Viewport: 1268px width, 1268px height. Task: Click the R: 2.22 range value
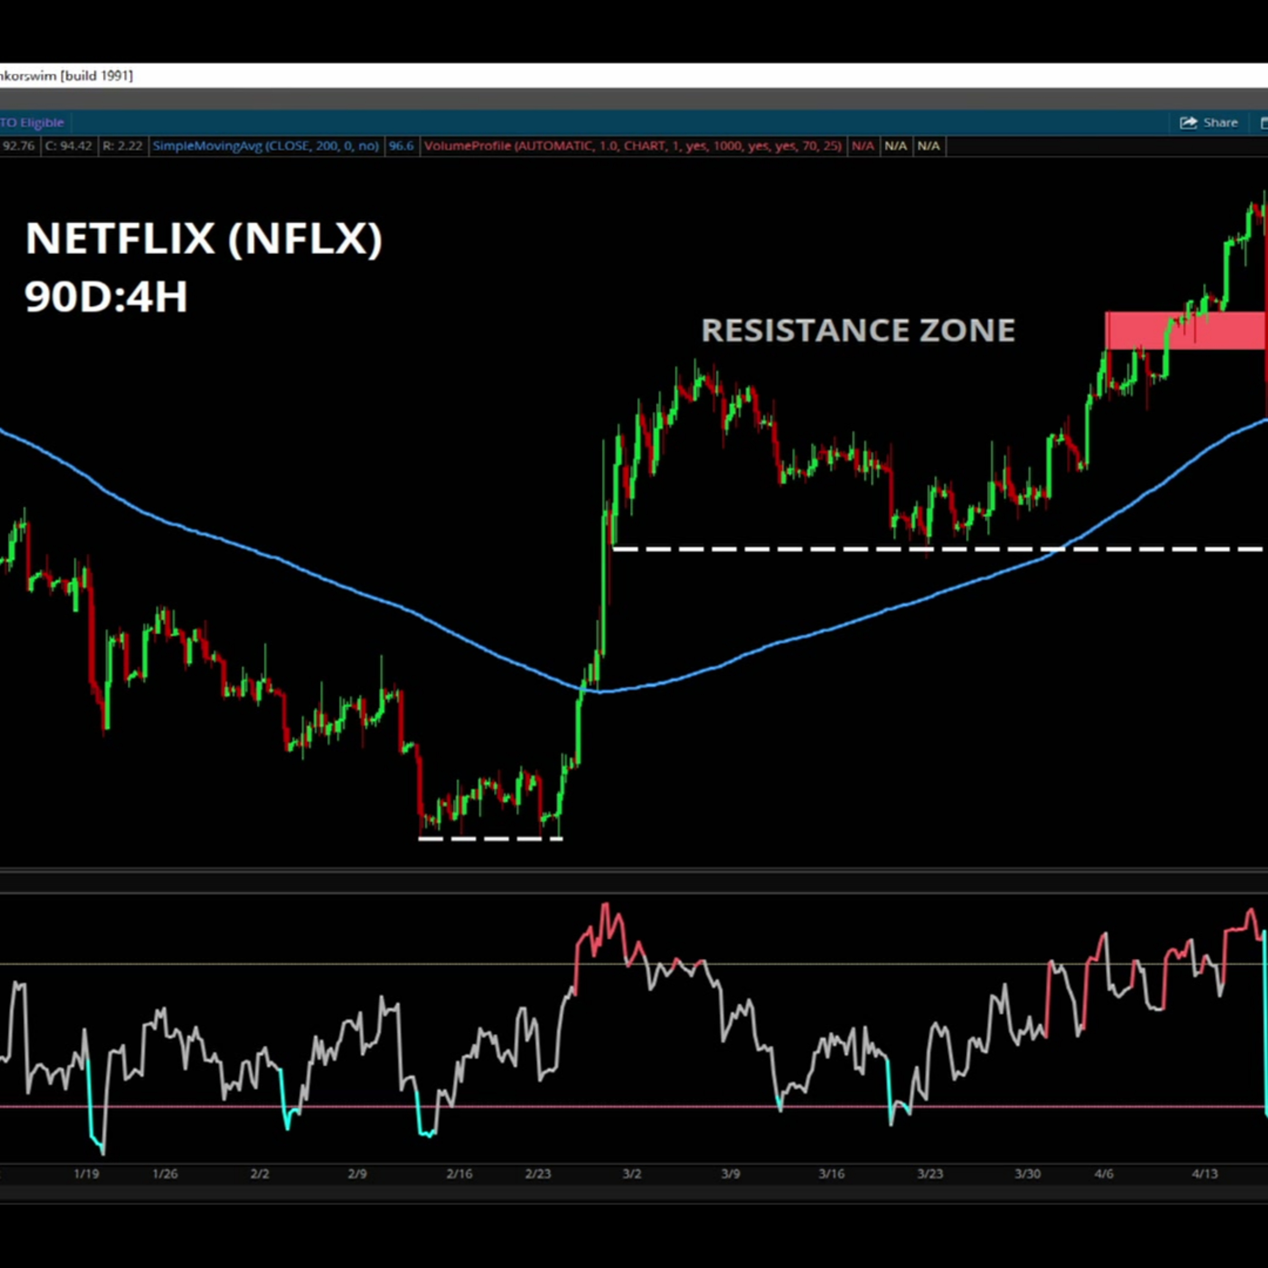point(122,146)
